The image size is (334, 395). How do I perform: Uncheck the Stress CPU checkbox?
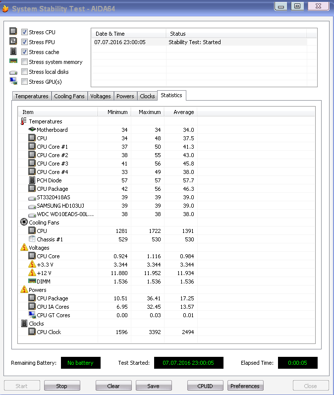[x=24, y=32]
